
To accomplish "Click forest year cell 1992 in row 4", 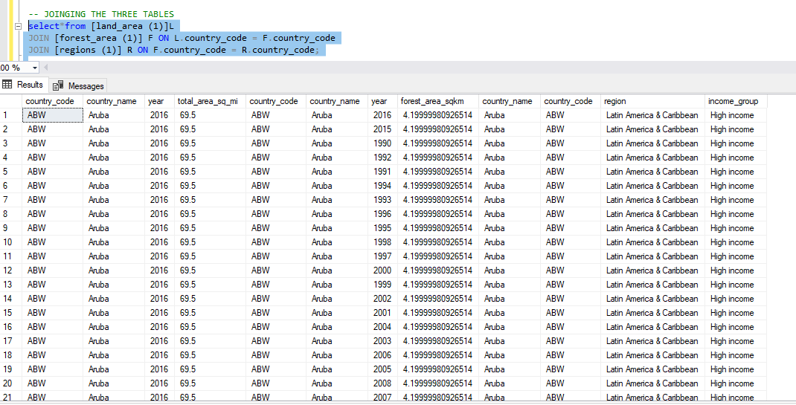I will coord(383,158).
